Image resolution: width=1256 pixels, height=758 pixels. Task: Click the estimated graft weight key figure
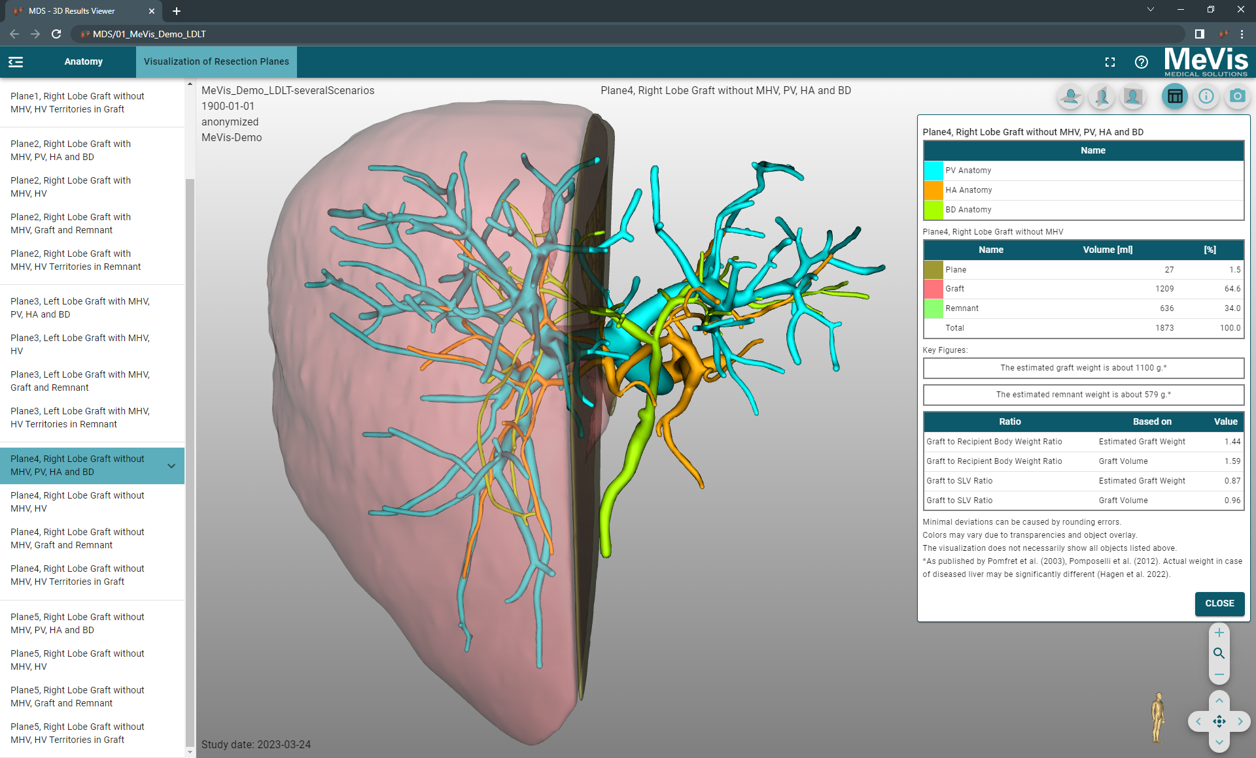pyautogui.click(x=1083, y=368)
